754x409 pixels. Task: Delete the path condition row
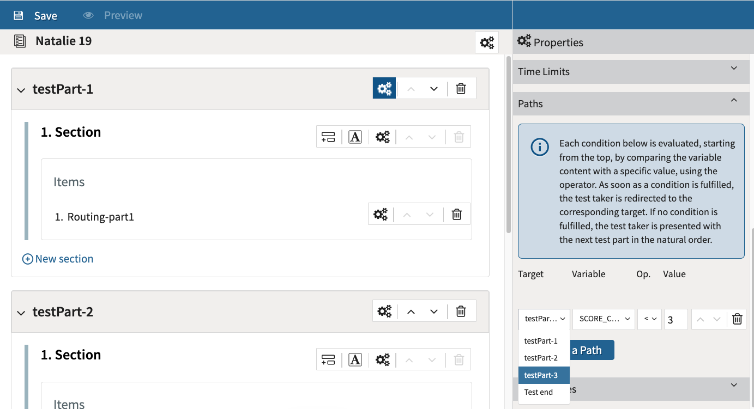point(737,319)
